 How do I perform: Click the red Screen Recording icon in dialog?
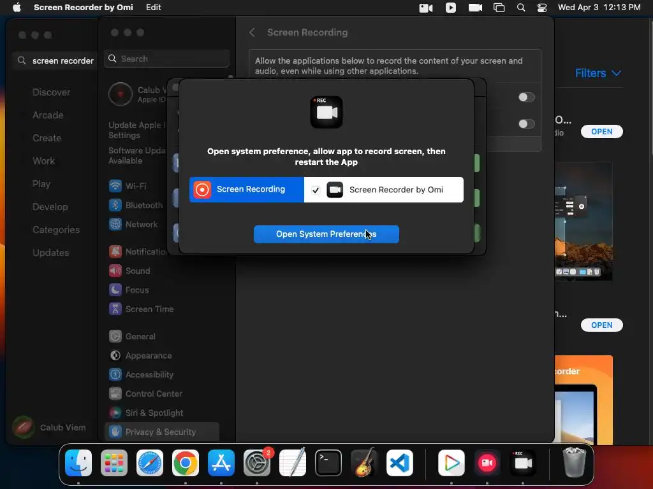202,190
